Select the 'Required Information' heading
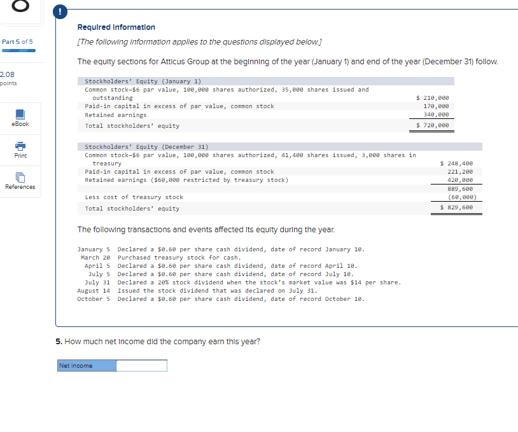Screen dimensions: 518x432 116,27
